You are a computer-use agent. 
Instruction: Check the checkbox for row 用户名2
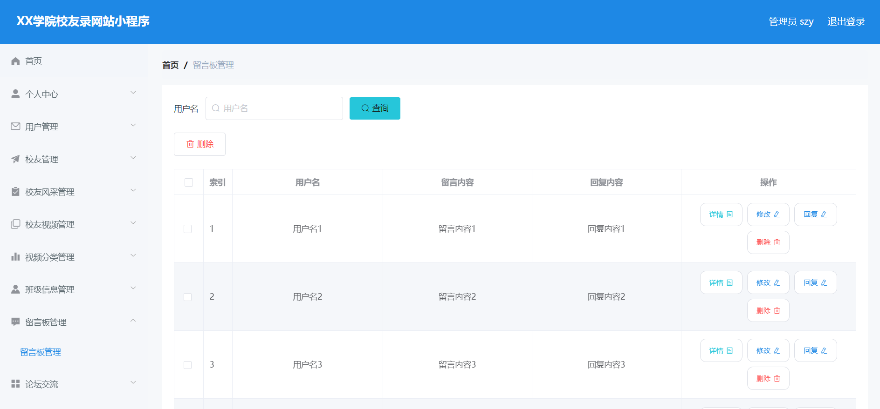click(x=188, y=297)
